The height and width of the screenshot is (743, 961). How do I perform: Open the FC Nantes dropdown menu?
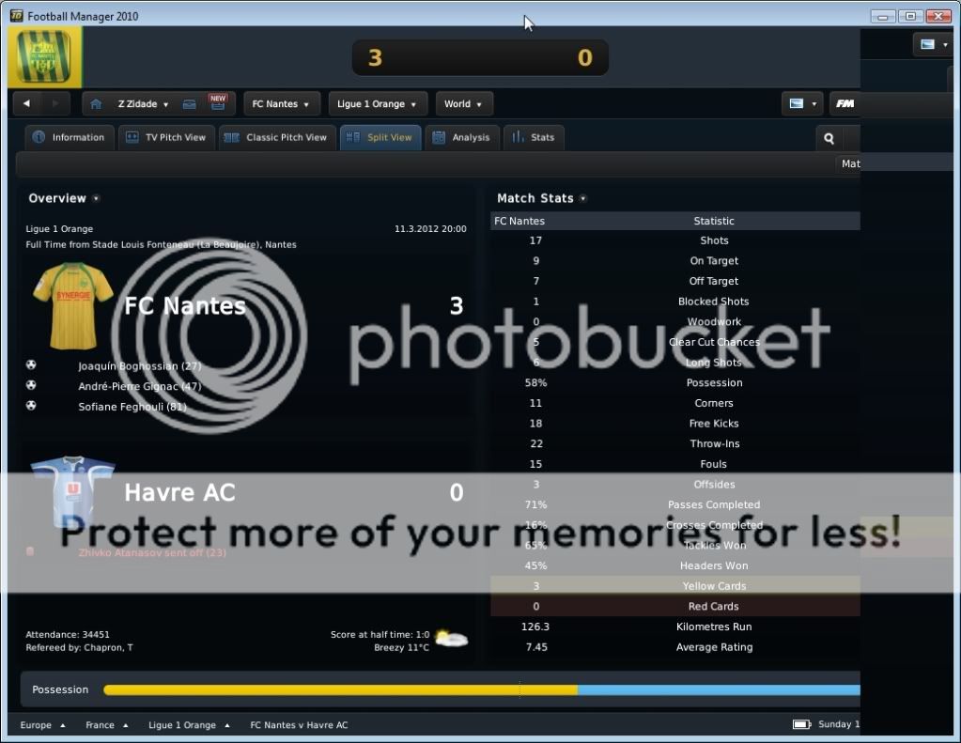[281, 104]
